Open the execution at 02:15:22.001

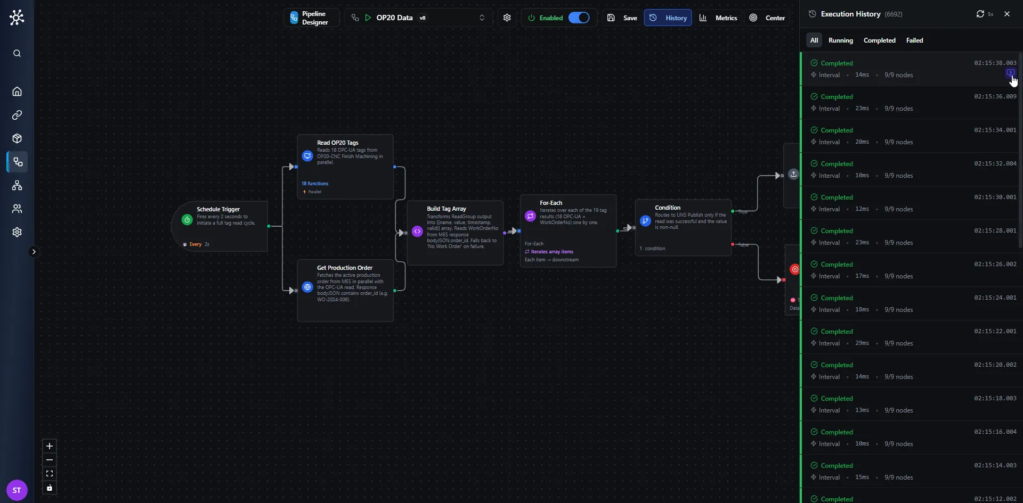(911, 337)
